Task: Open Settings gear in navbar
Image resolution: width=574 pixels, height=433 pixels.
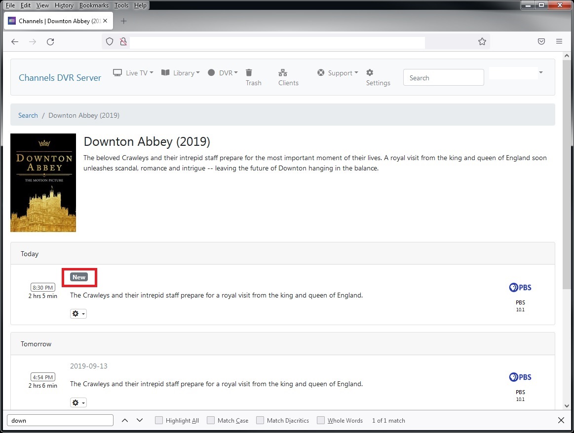Action: (370, 73)
